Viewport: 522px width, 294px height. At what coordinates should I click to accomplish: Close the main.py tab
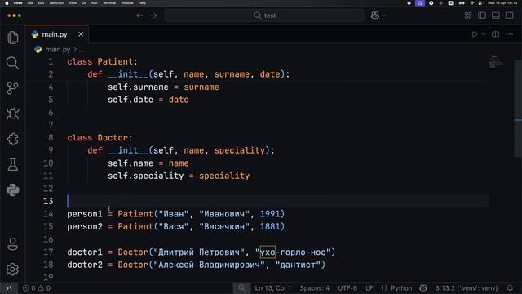coord(81,34)
